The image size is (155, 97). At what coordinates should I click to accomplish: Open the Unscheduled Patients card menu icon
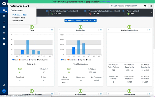150,30
